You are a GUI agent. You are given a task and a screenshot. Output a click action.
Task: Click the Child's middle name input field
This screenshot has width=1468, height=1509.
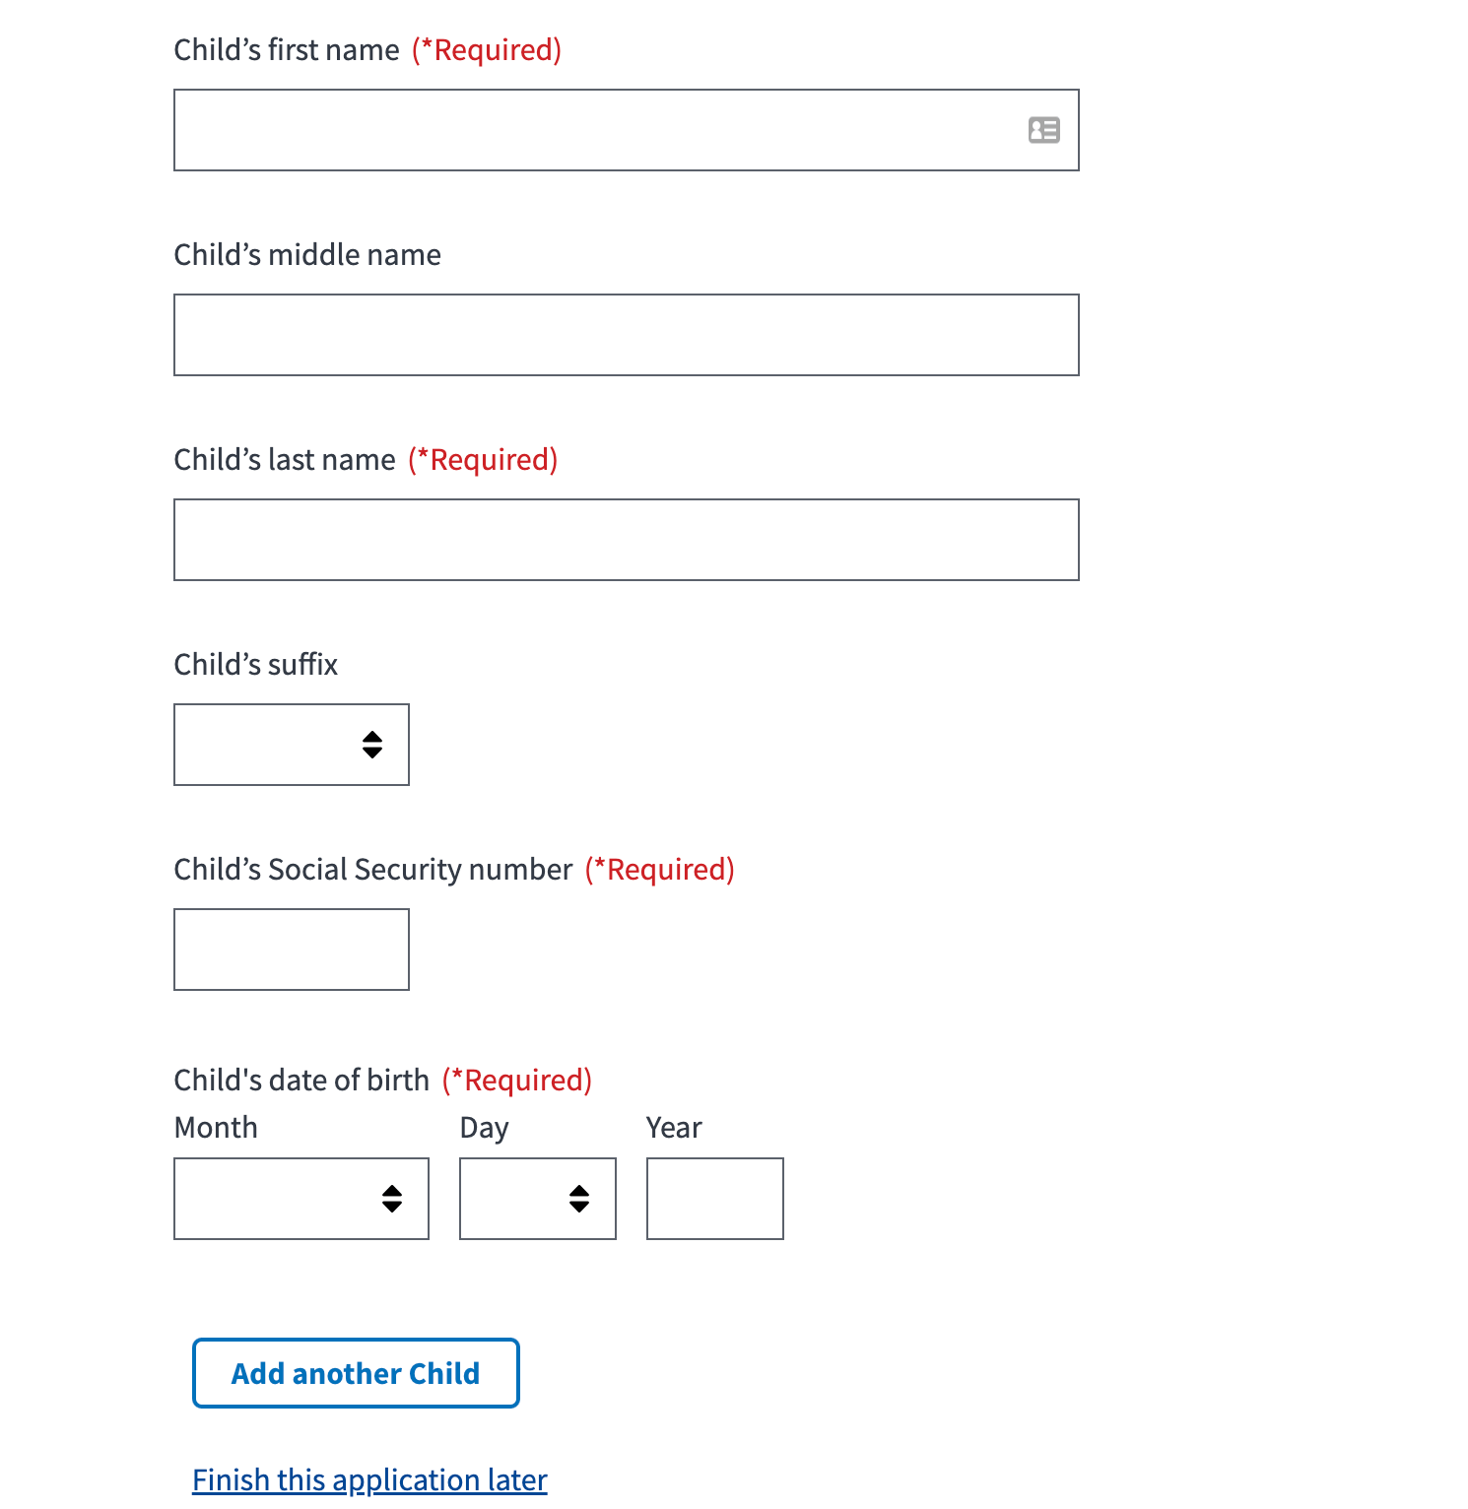tap(626, 334)
